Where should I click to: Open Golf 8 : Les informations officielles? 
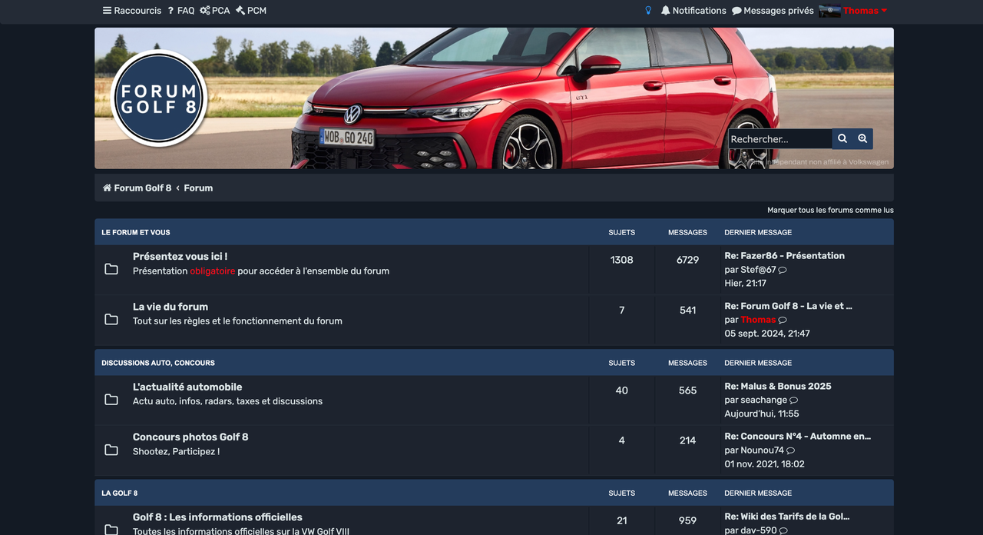pyautogui.click(x=217, y=517)
